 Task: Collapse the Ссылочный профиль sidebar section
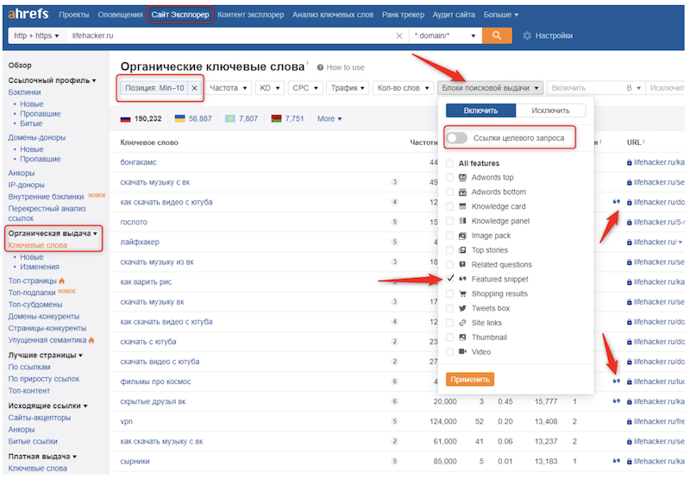coord(52,80)
